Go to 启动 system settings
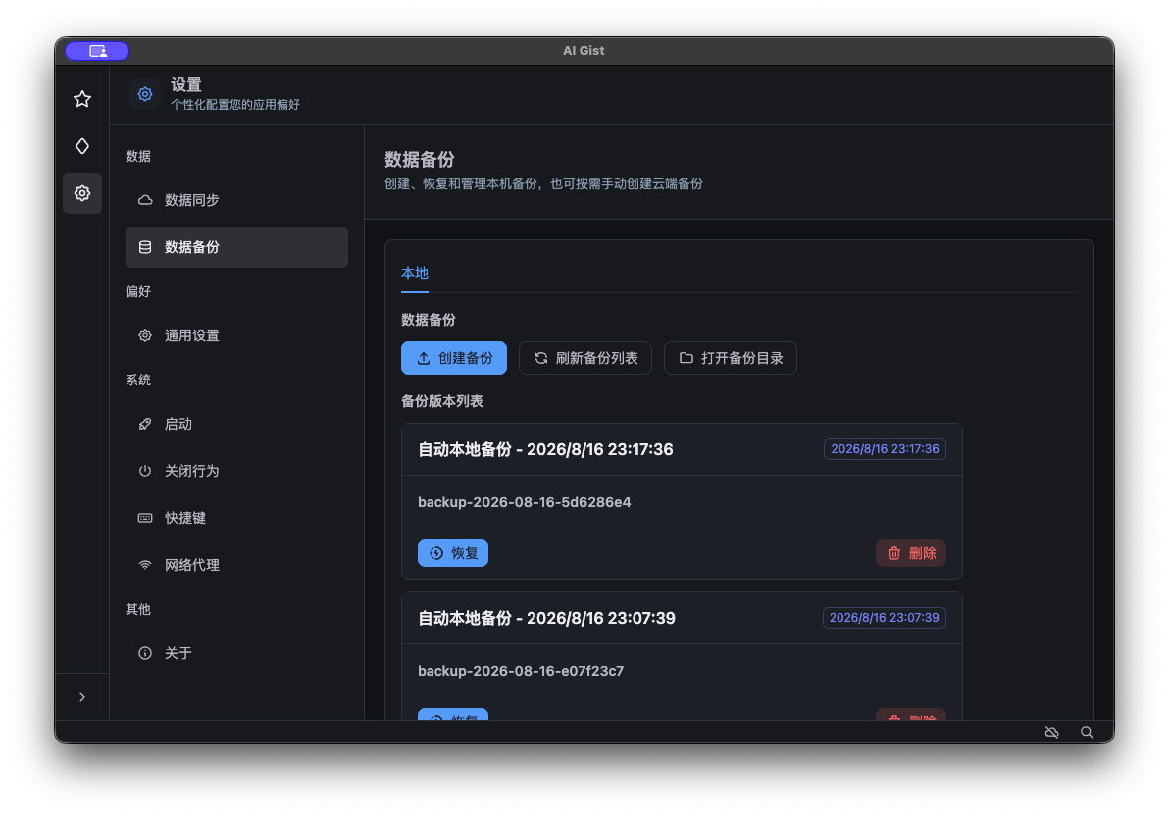1169x816 pixels. [x=236, y=424]
